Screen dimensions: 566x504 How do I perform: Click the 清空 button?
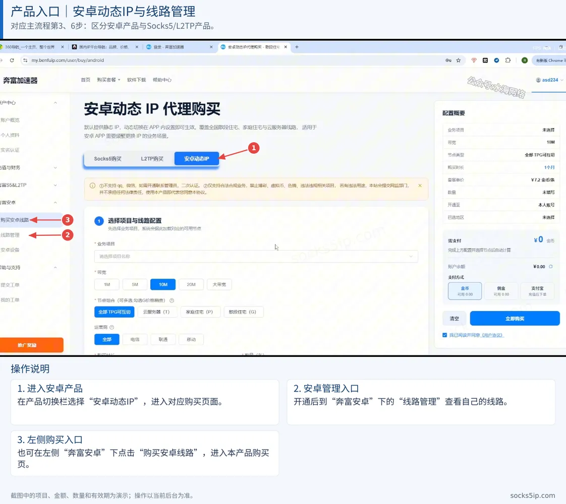[x=455, y=319]
